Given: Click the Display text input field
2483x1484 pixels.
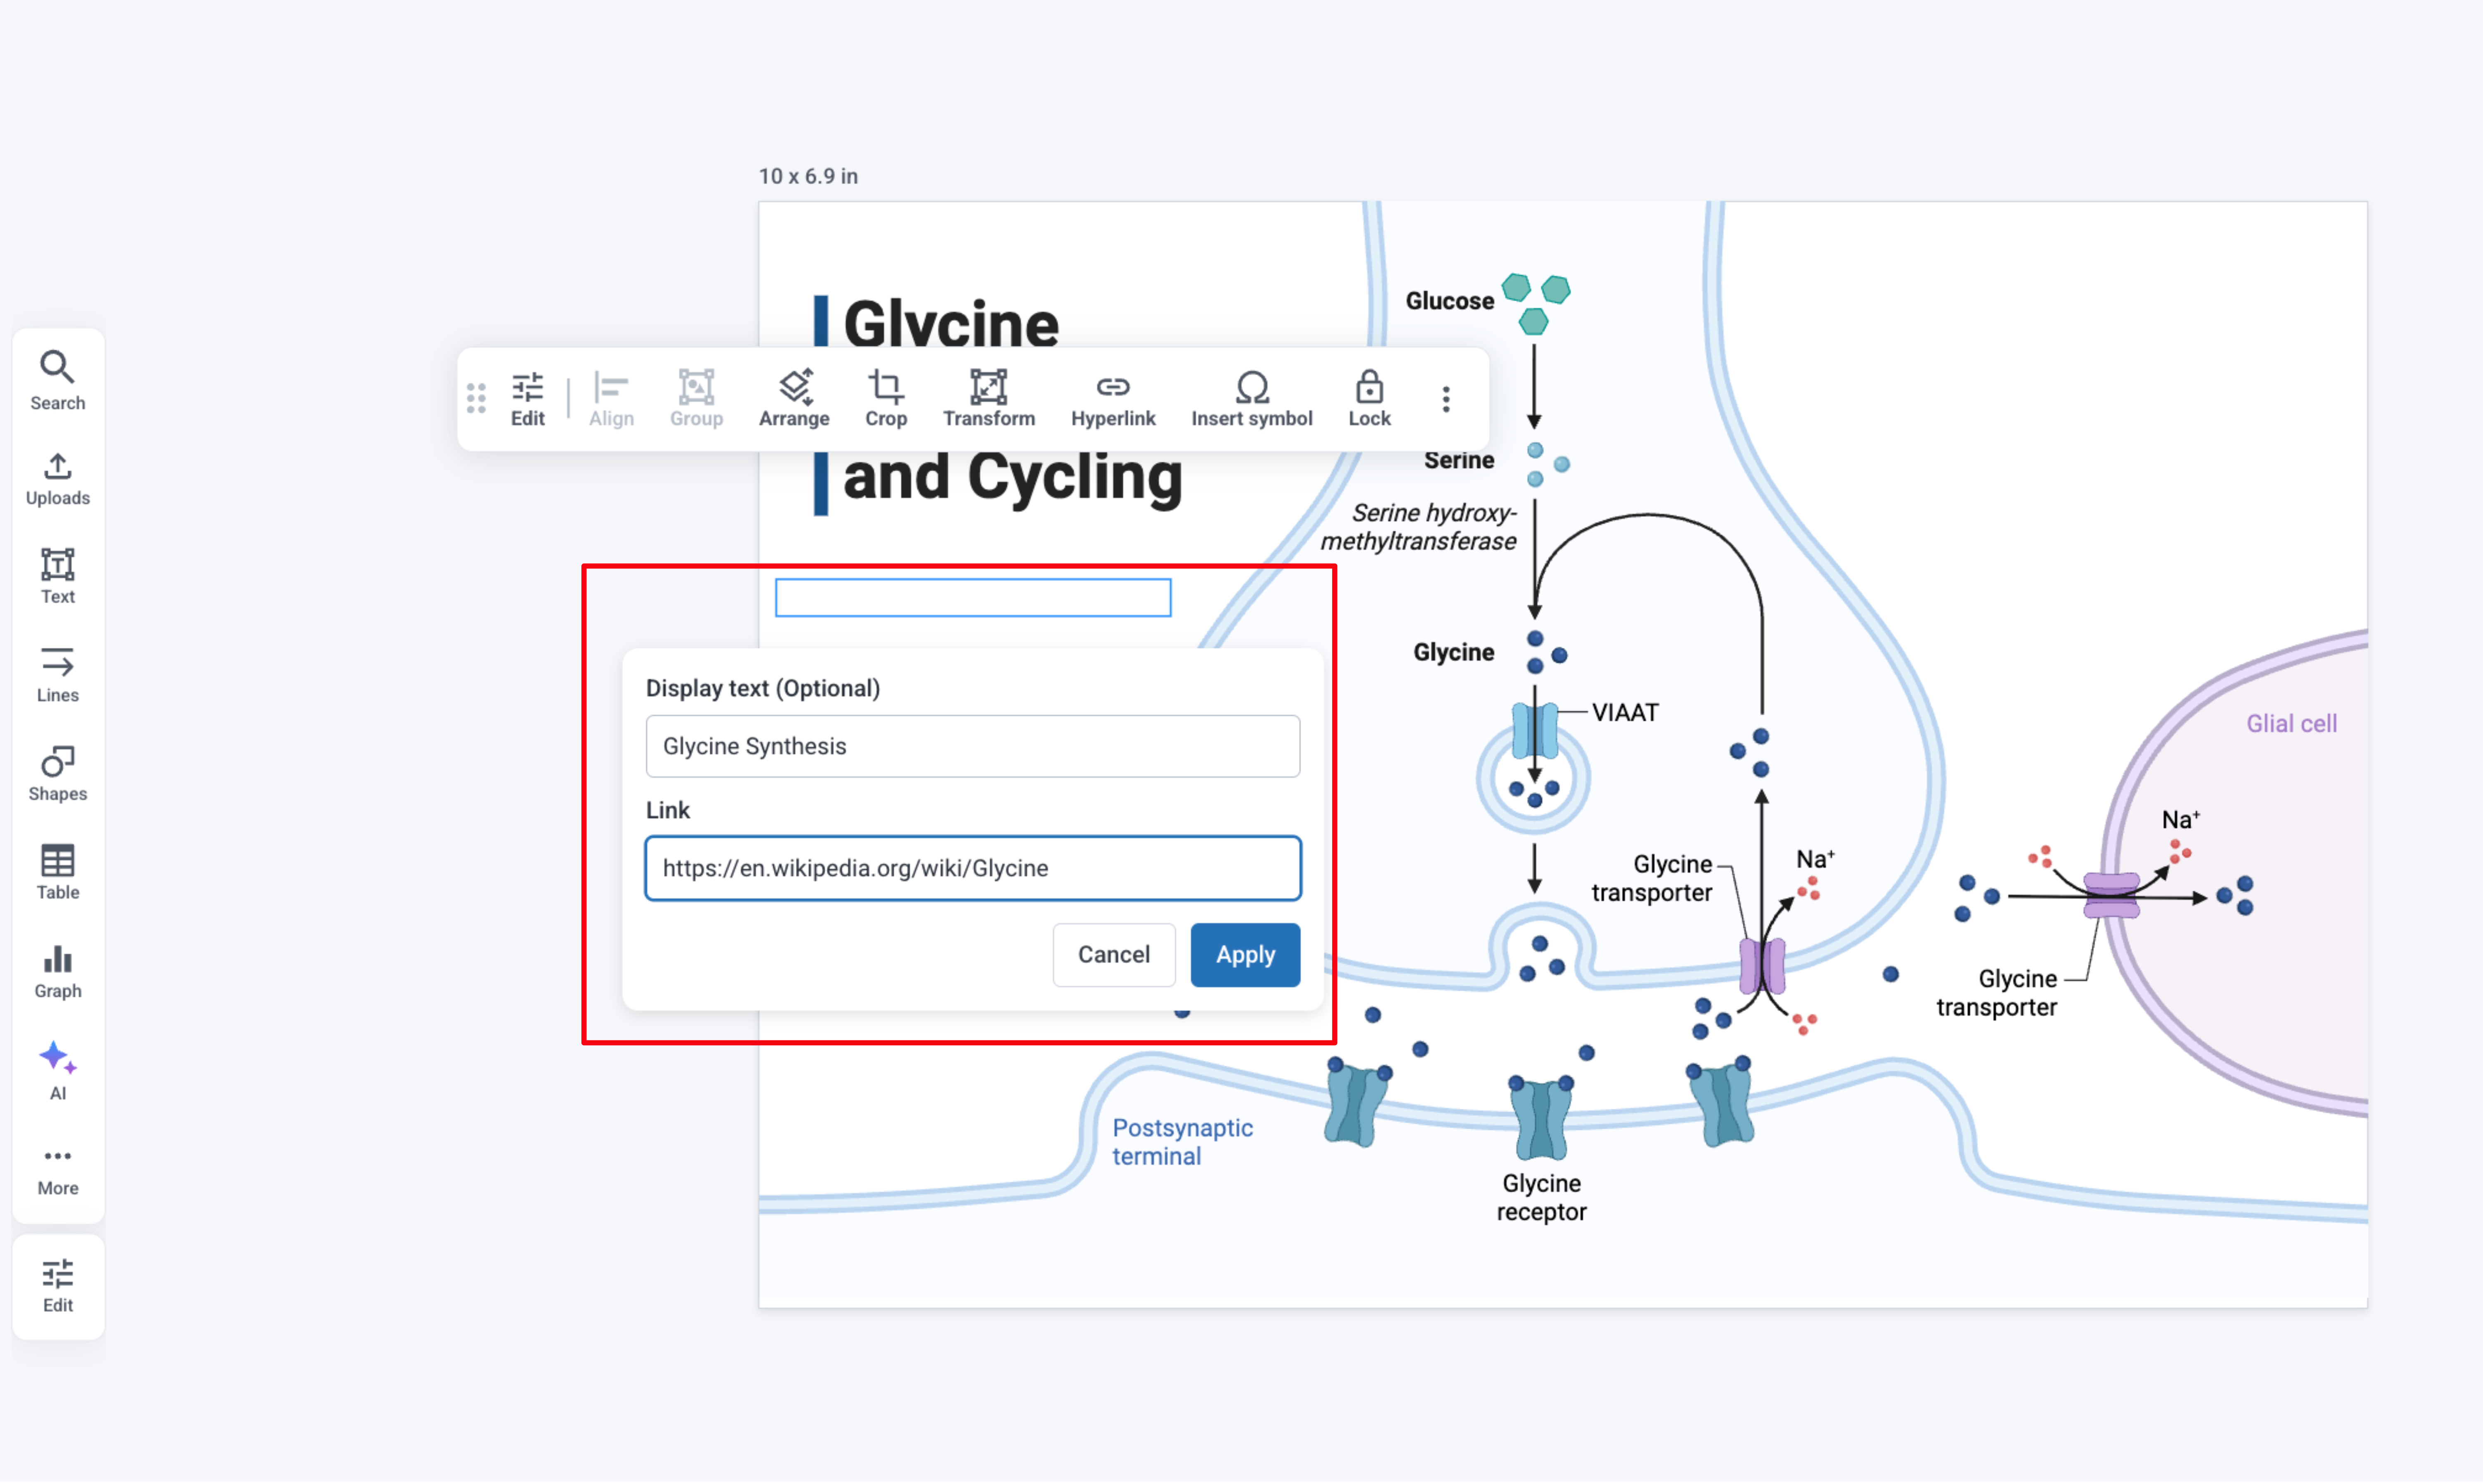Looking at the screenshot, I should coord(972,746).
